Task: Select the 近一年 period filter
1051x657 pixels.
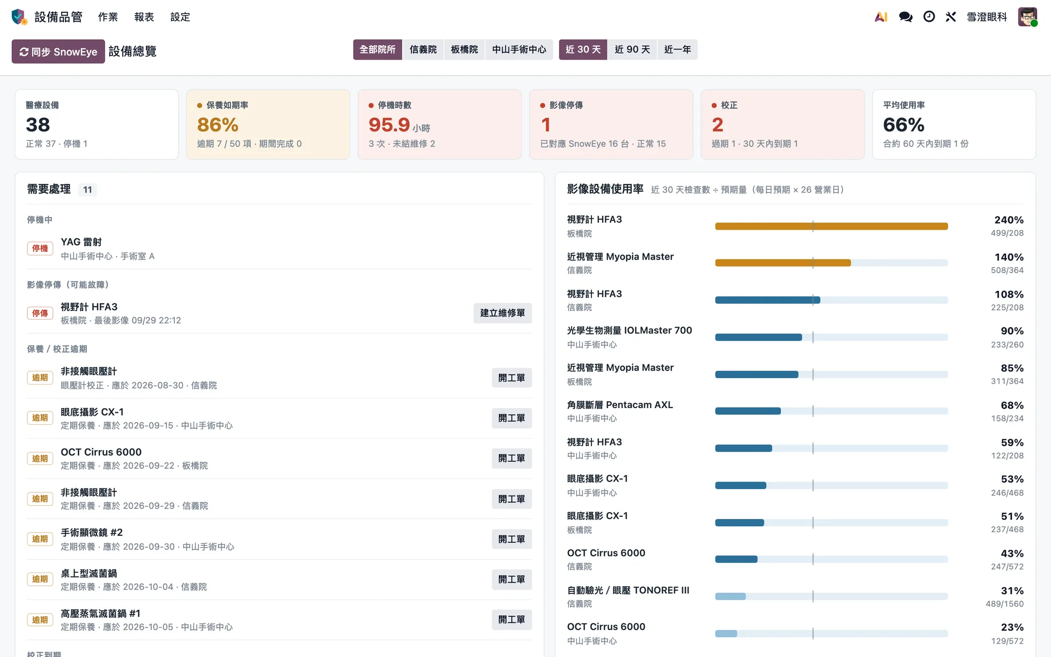Action: pyautogui.click(x=677, y=49)
